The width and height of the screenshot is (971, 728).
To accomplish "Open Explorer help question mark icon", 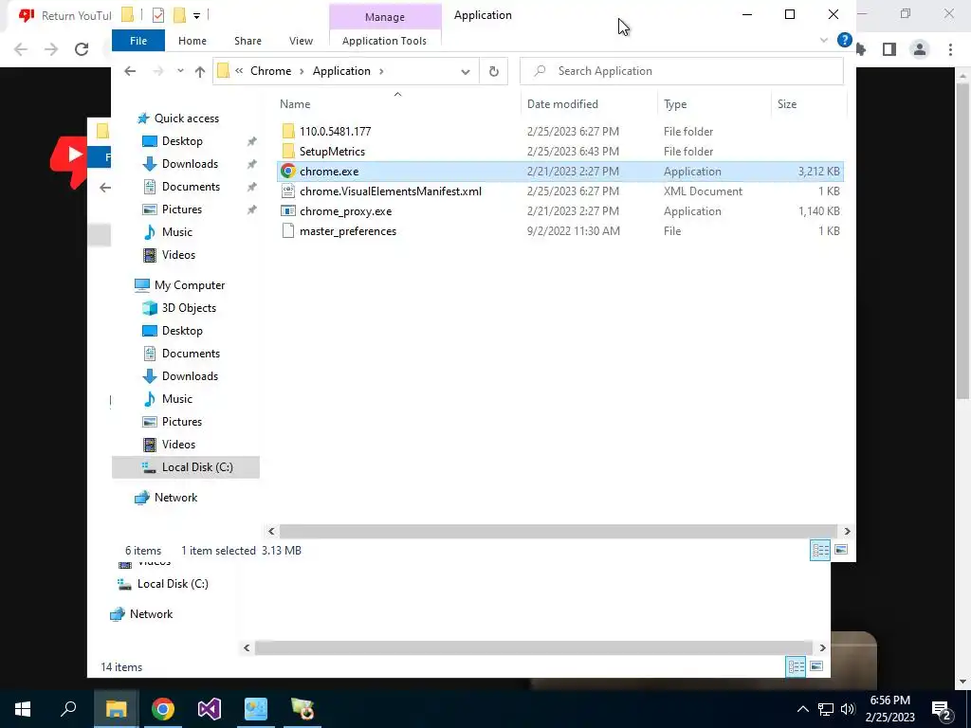I will click(844, 40).
